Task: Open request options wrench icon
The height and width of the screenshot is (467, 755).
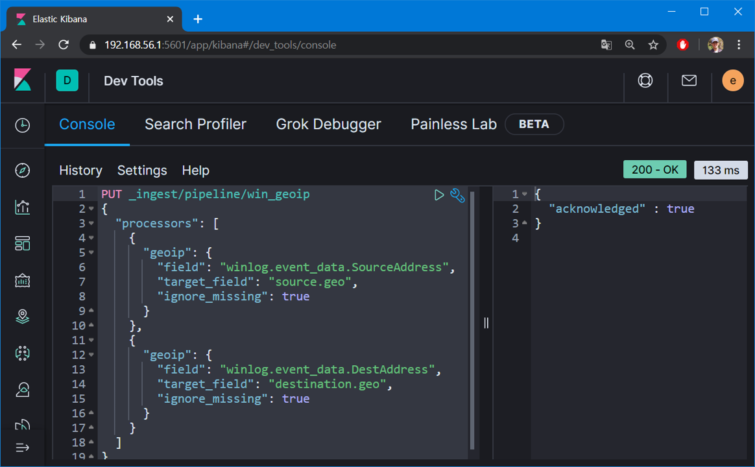Action: [x=457, y=195]
